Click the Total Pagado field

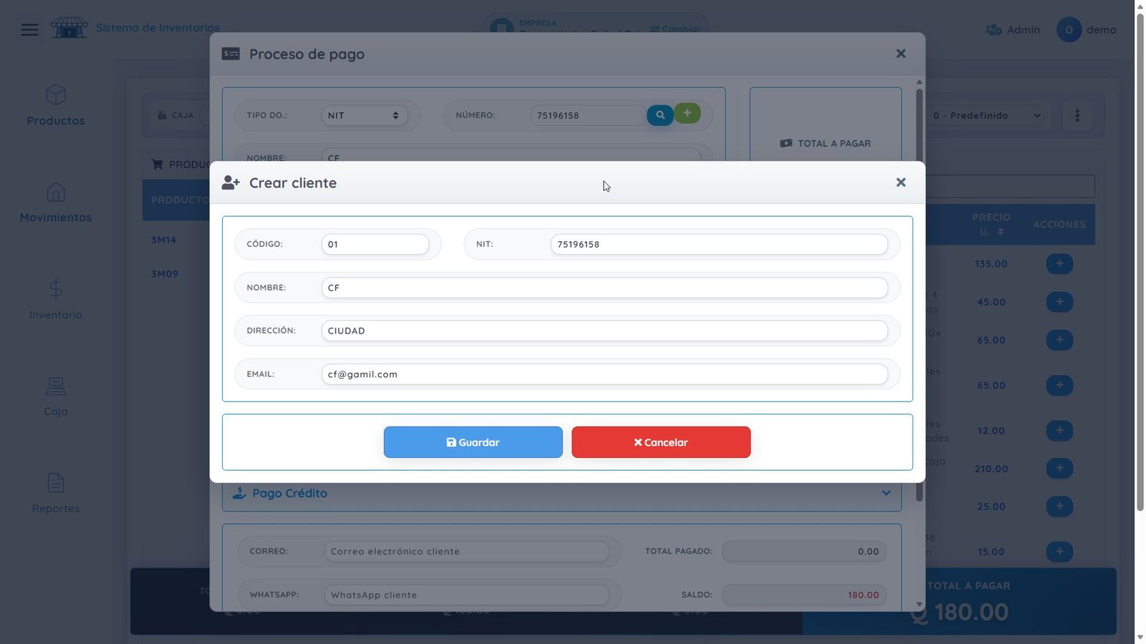pos(804,552)
